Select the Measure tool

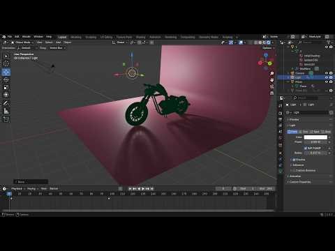point(6,111)
